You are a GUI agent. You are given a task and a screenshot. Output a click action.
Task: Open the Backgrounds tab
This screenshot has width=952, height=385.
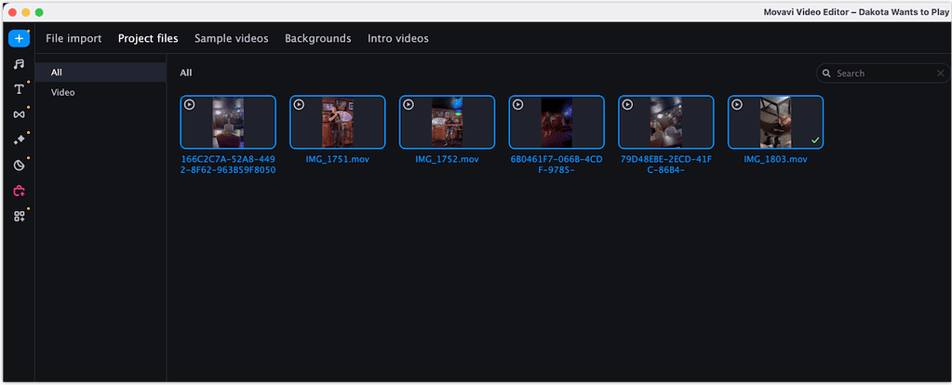pyautogui.click(x=317, y=38)
